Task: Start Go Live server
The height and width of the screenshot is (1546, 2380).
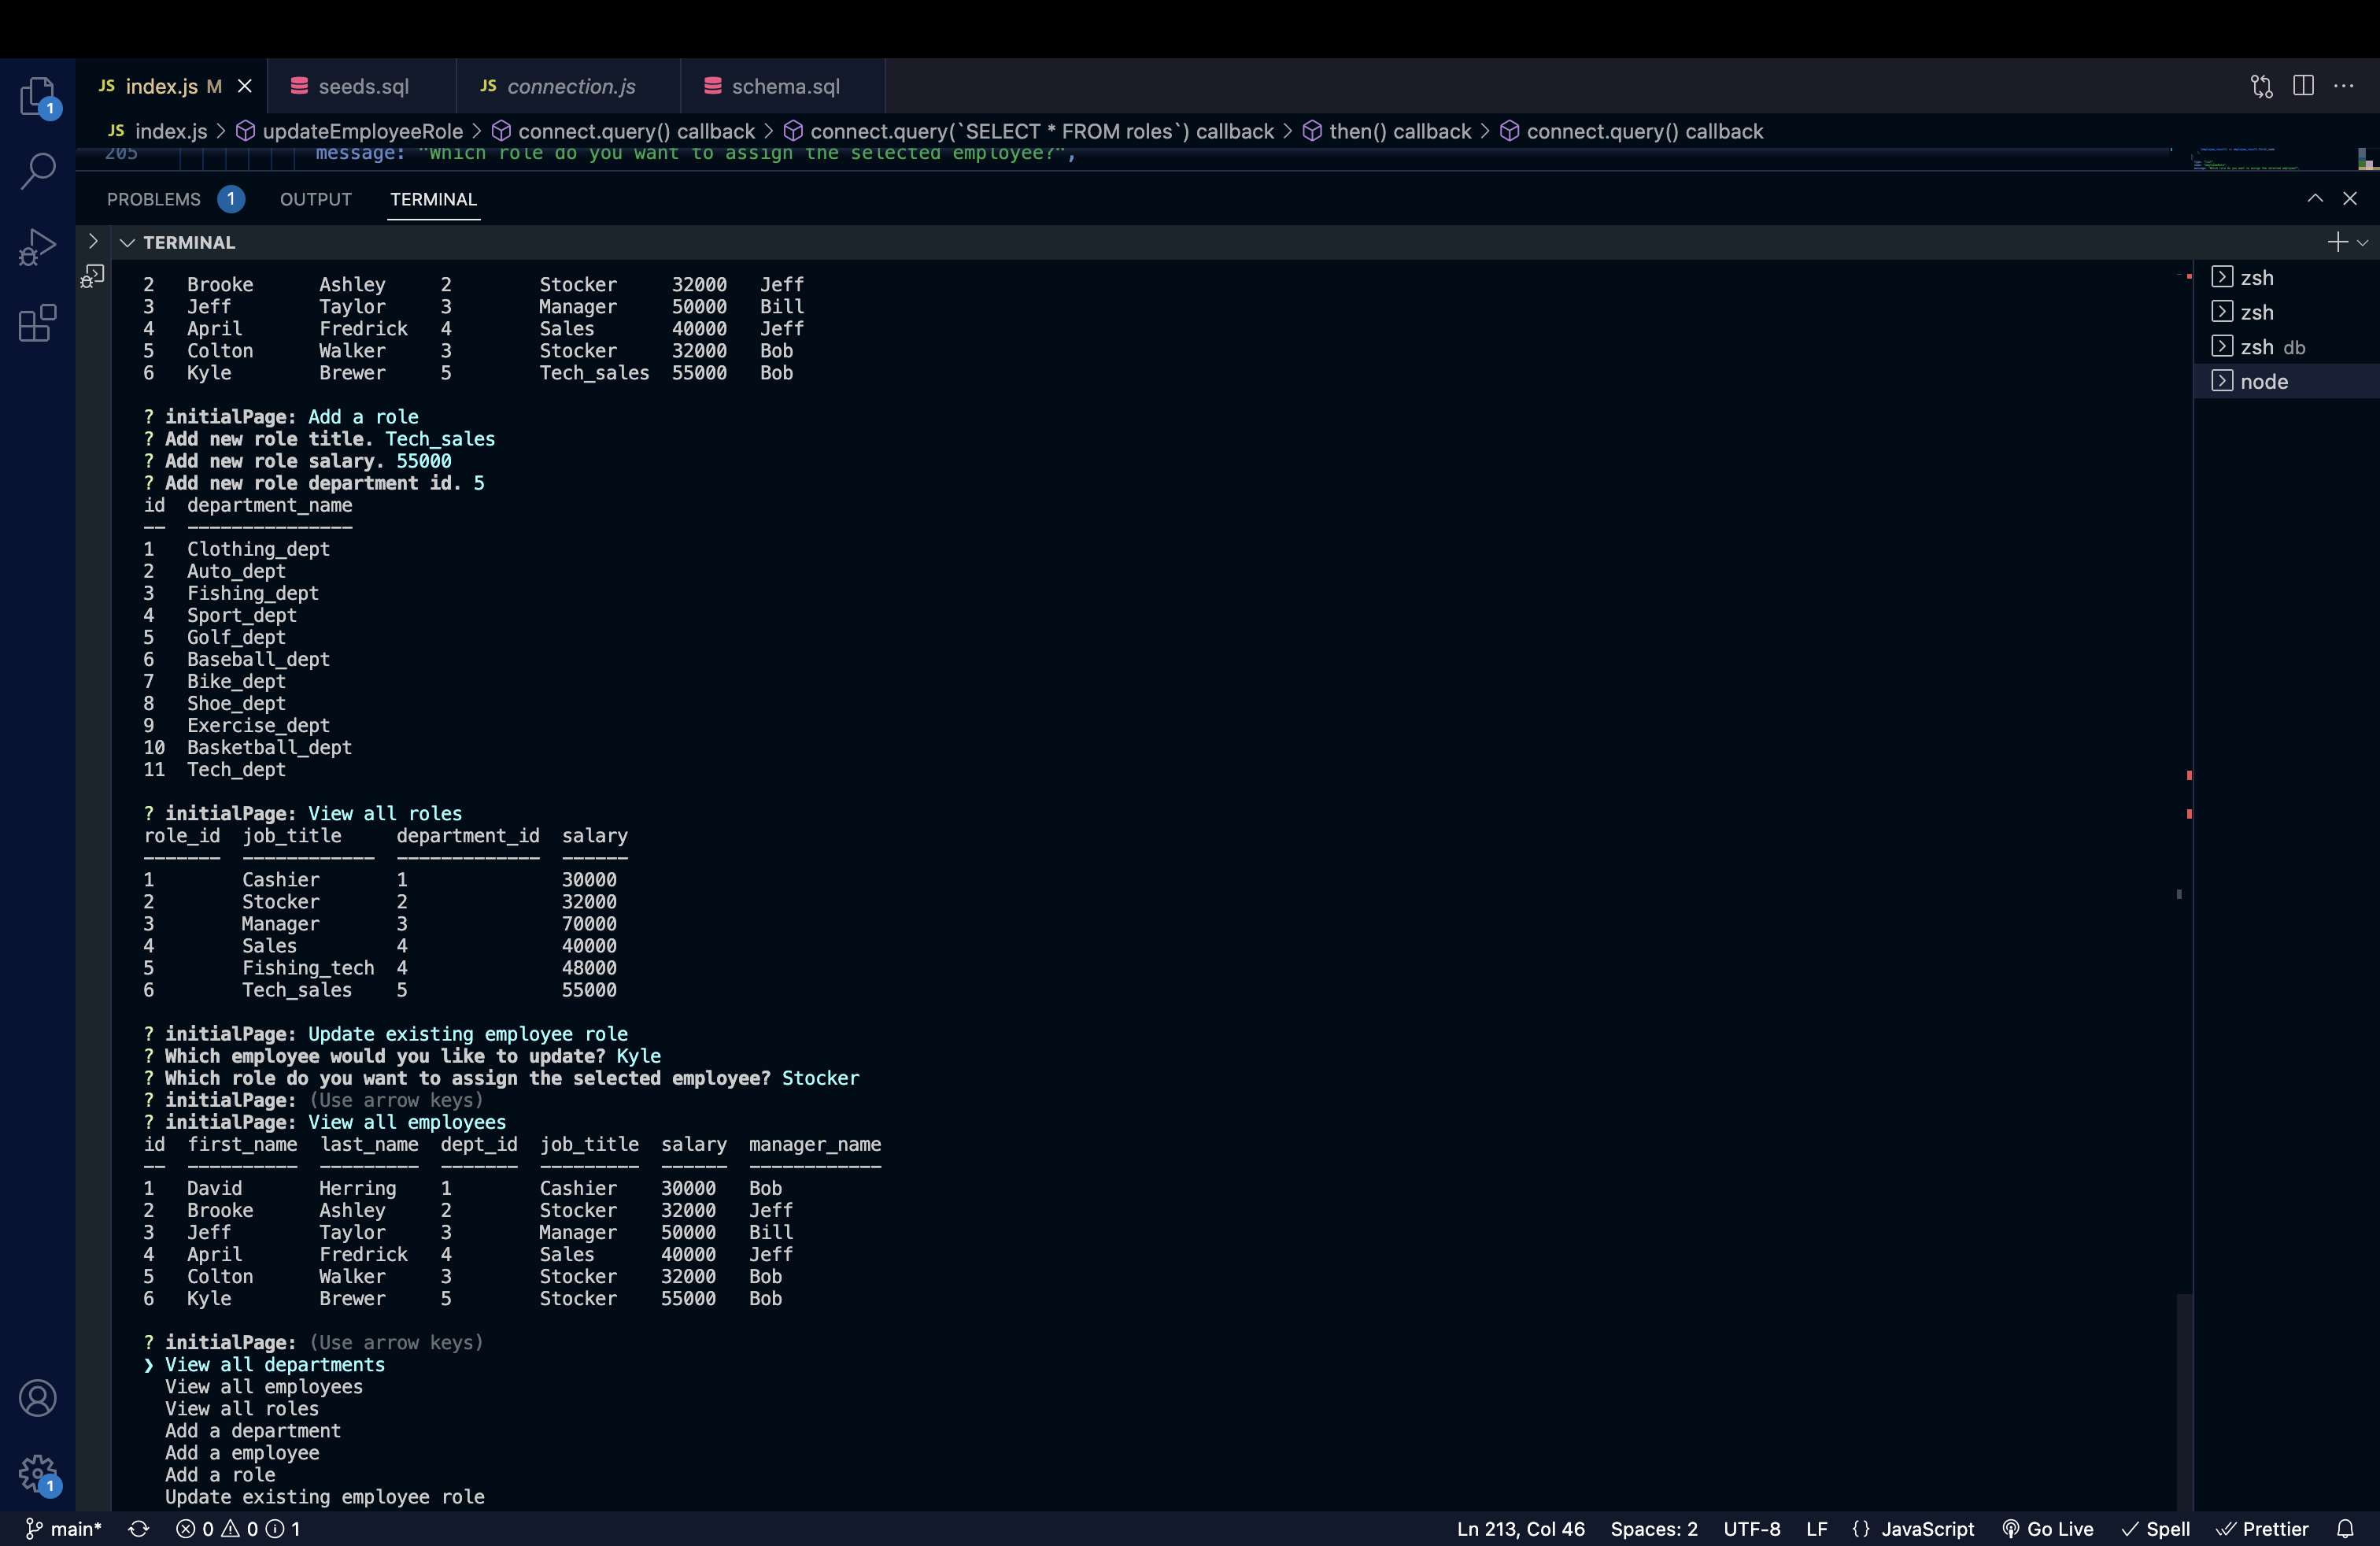Action: coord(2047,1528)
